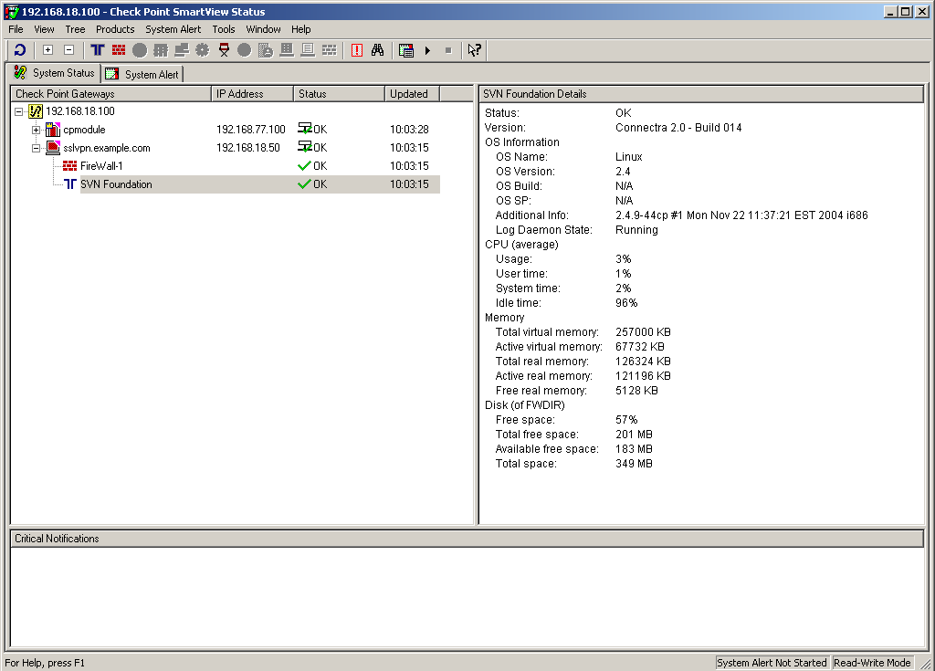Switch to the System Status tab
935x671 pixels.
[55, 73]
